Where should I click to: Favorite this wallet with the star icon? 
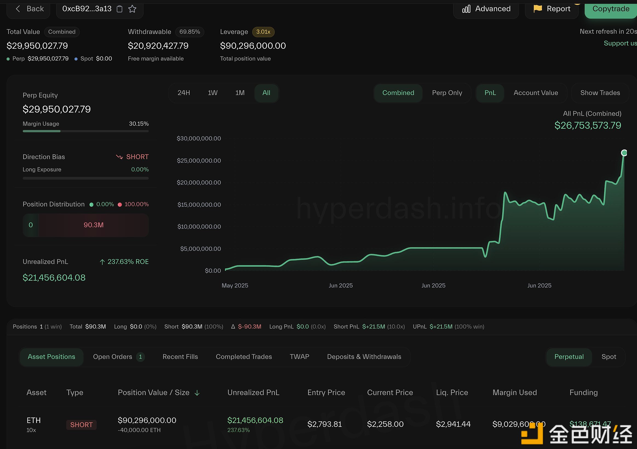pos(132,9)
